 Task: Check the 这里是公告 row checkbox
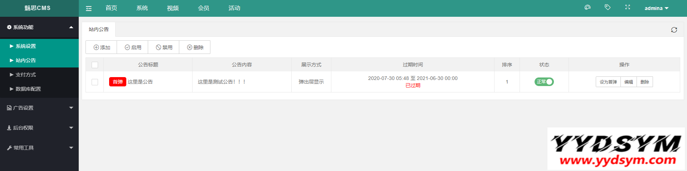click(95, 82)
